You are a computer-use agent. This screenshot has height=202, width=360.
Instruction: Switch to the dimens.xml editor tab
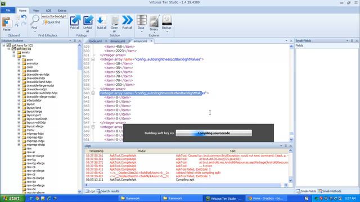pos(118,41)
